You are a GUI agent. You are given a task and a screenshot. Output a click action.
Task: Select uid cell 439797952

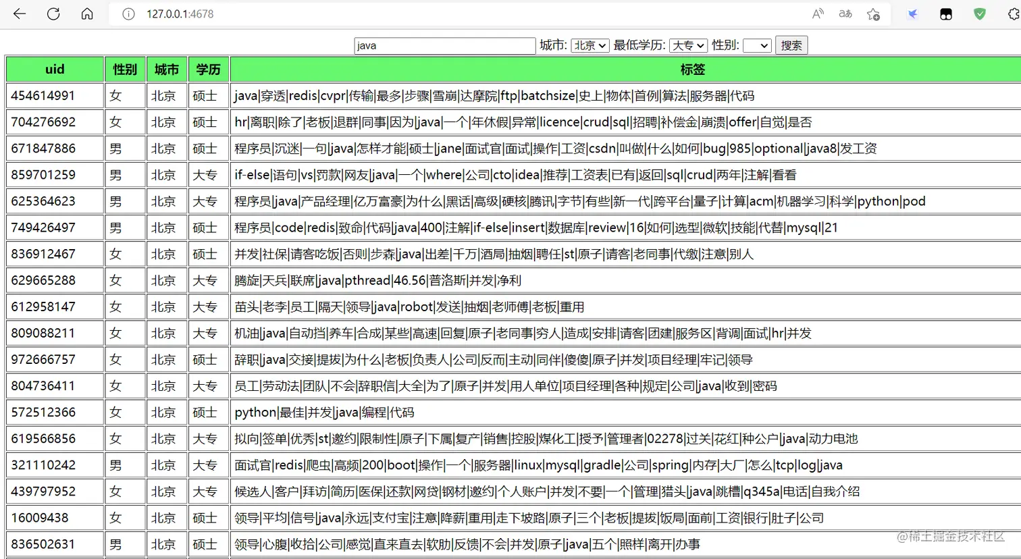tap(55, 491)
